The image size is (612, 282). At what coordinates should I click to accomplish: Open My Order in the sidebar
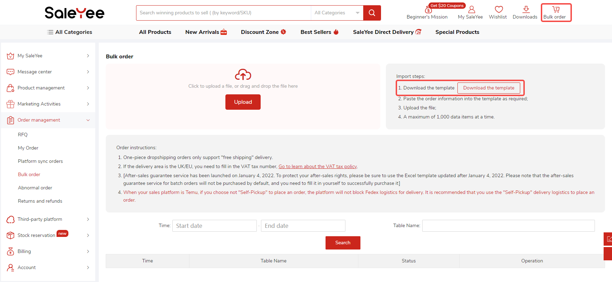click(x=28, y=148)
